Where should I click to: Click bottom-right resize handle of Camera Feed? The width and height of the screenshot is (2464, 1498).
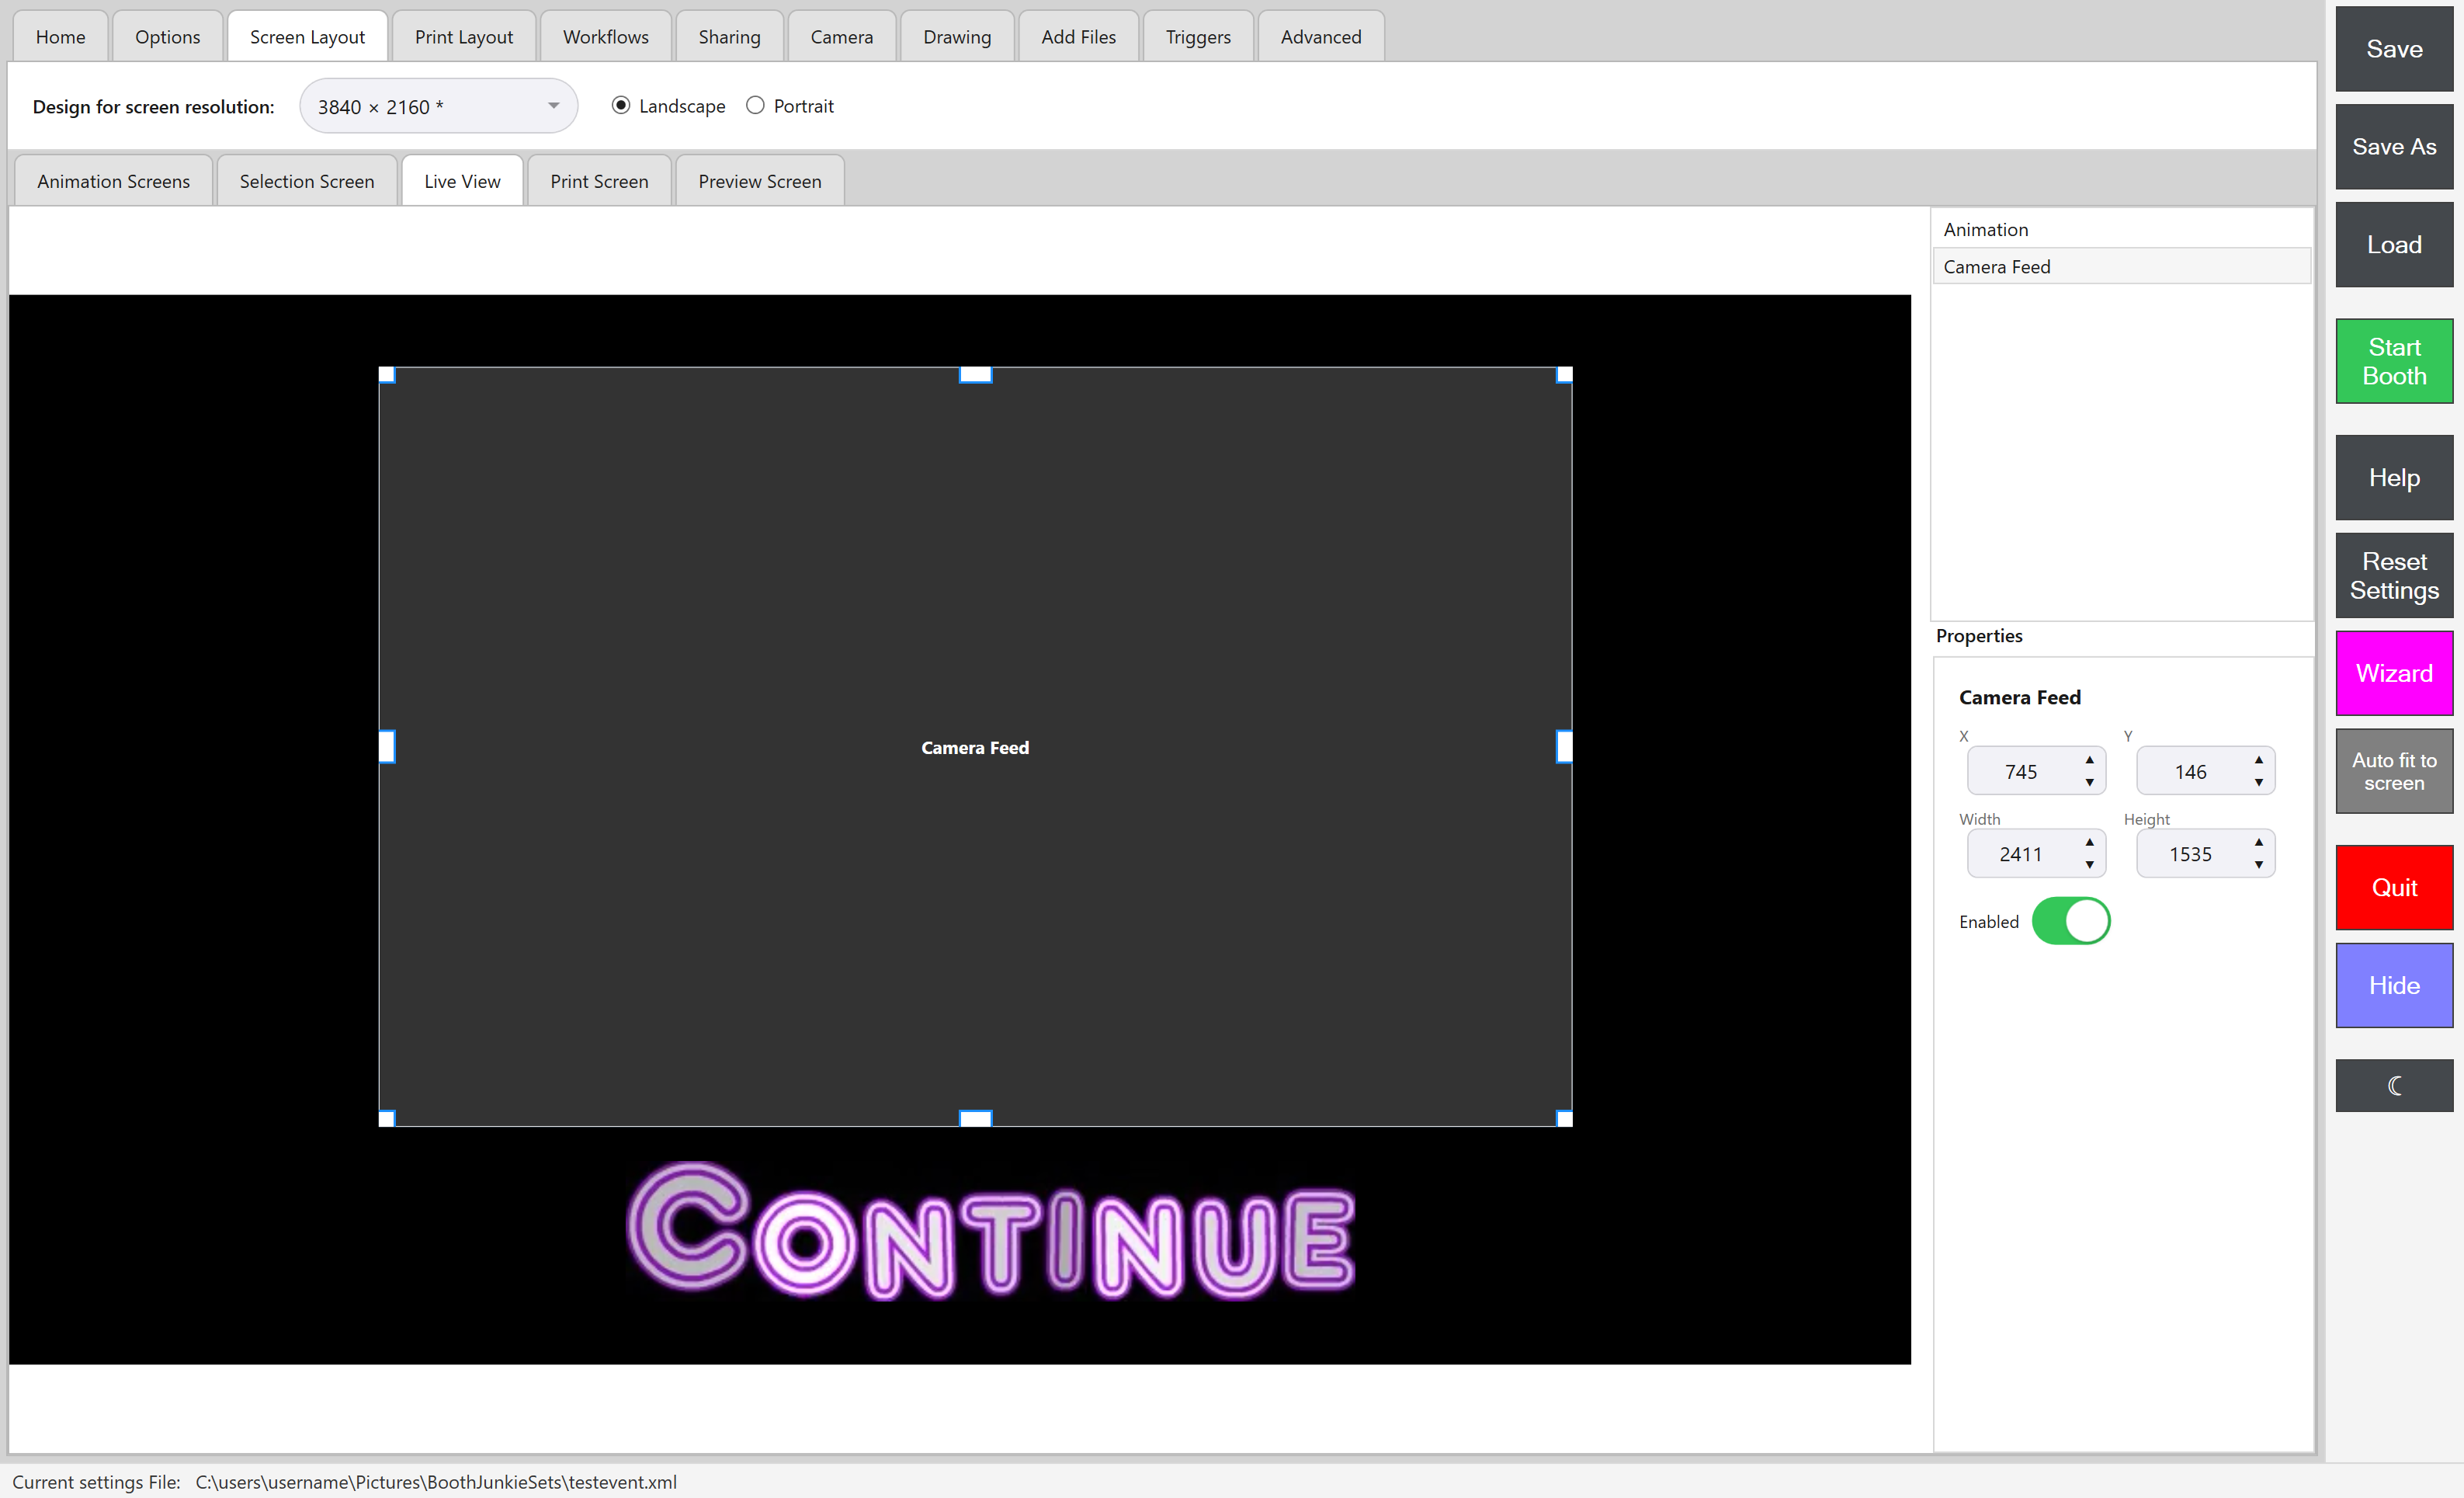point(1564,1119)
